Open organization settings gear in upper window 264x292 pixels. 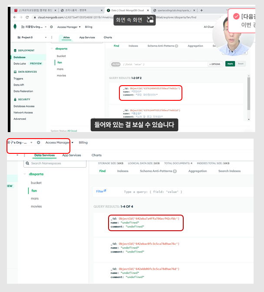51,27
